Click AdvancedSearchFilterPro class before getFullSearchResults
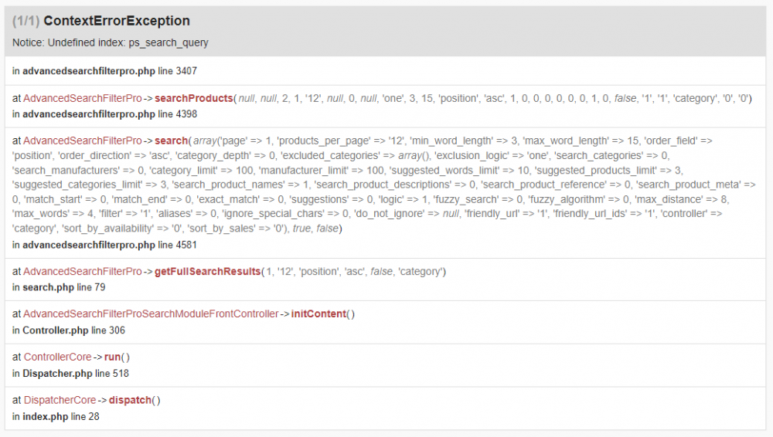The width and height of the screenshot is (773, 437). pyautogui.click(x=83, y=272)
